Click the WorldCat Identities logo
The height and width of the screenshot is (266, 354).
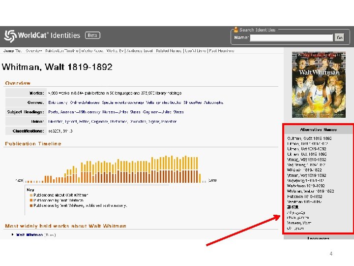pyautogui.click(x=42, y=36)
